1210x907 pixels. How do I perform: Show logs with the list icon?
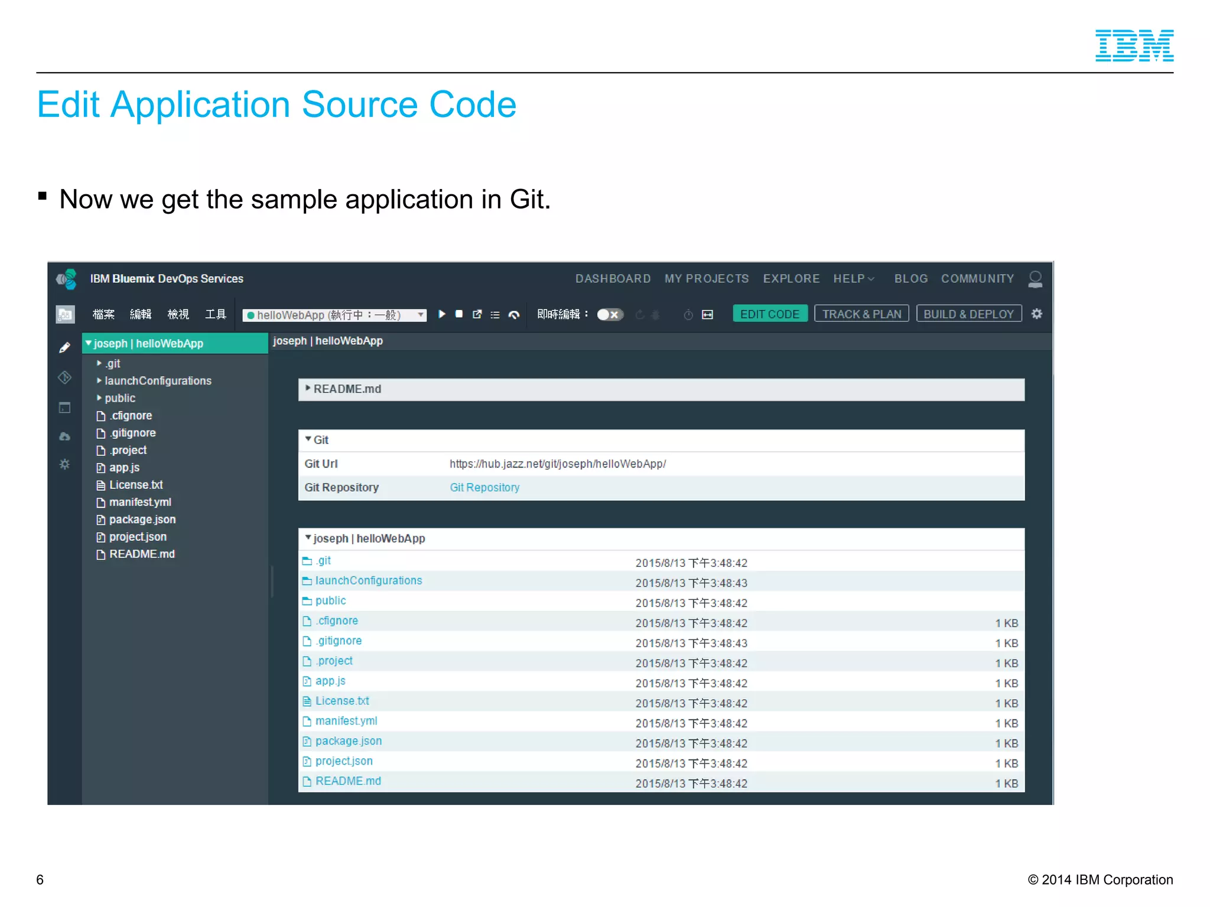[495, 315]
